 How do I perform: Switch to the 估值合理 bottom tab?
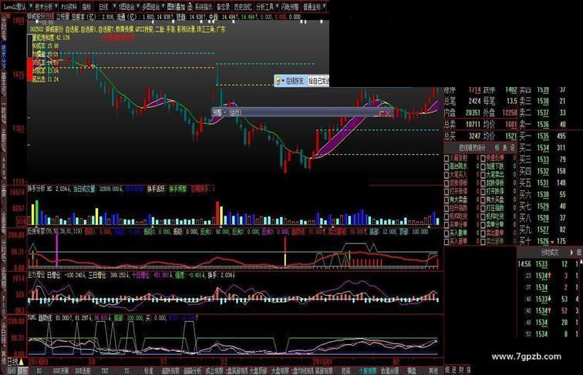point(389,371)
